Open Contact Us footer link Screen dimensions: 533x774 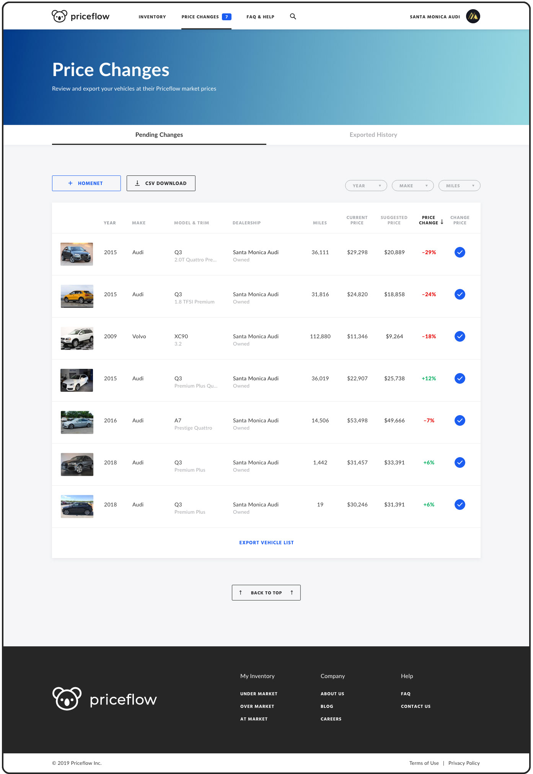click(x=416, y=706)
